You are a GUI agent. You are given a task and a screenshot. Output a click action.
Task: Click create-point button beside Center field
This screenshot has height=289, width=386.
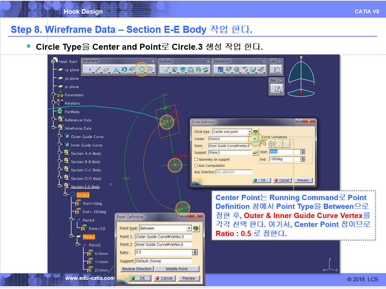(255, 139)
